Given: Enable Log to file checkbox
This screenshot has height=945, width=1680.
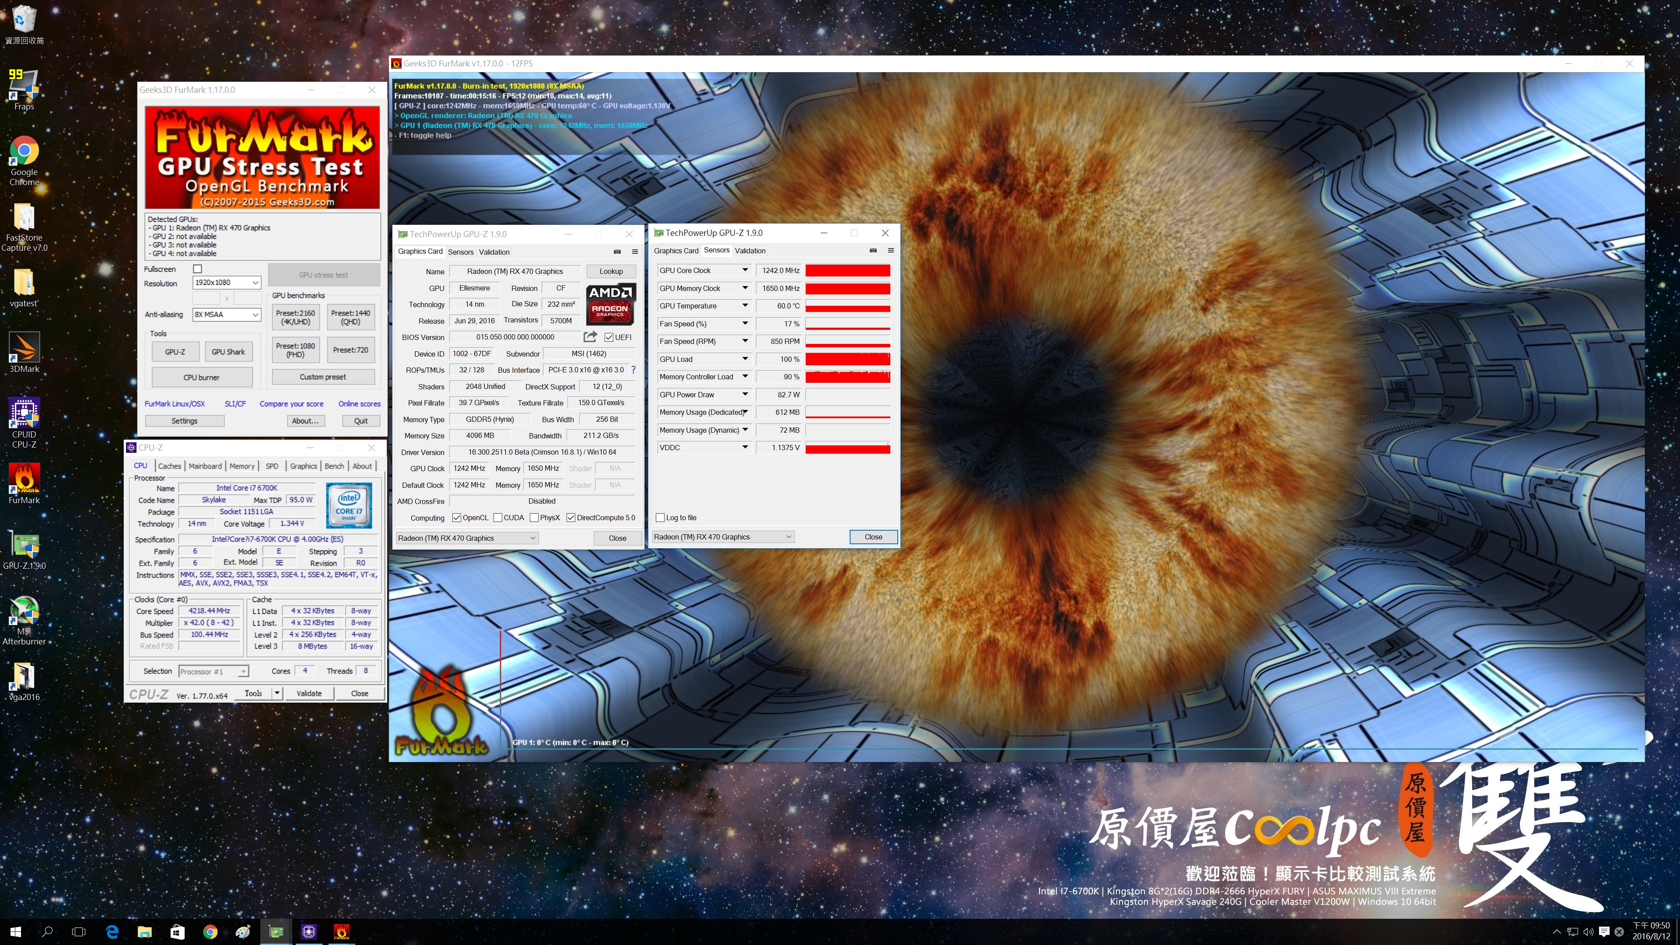Looking at the screenshot, I should [660, 518].
